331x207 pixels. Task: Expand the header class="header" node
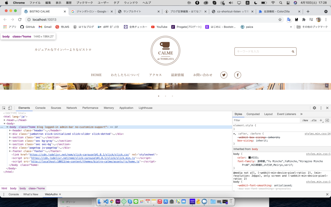click(10, 131)
